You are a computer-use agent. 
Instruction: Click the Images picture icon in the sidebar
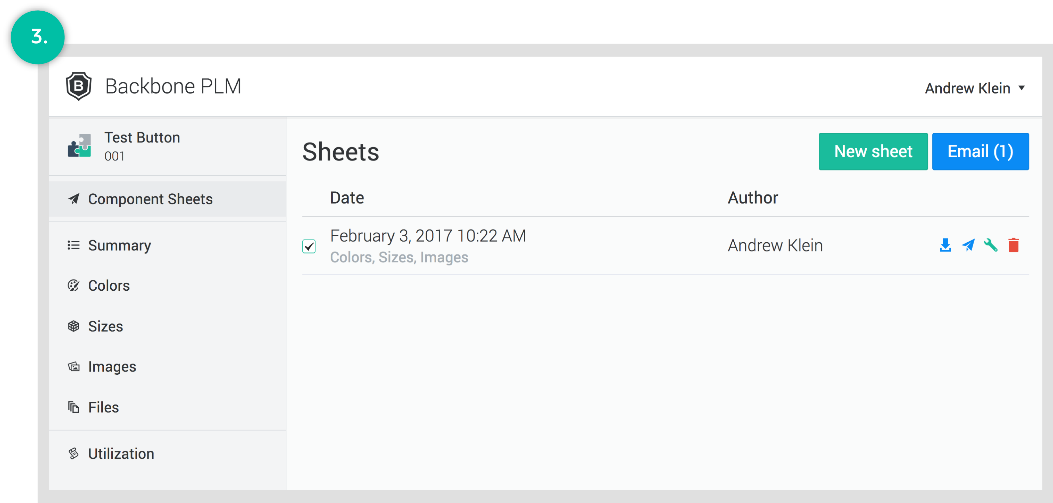(73, 366)
